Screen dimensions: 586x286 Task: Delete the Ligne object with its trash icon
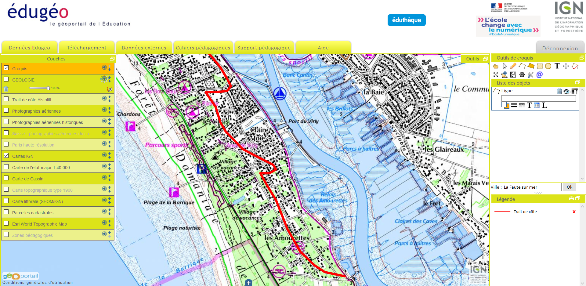click(x=559, y=91)
